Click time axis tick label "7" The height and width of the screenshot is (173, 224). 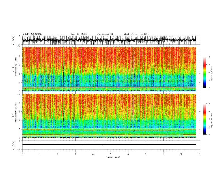(x=146, y=154)
